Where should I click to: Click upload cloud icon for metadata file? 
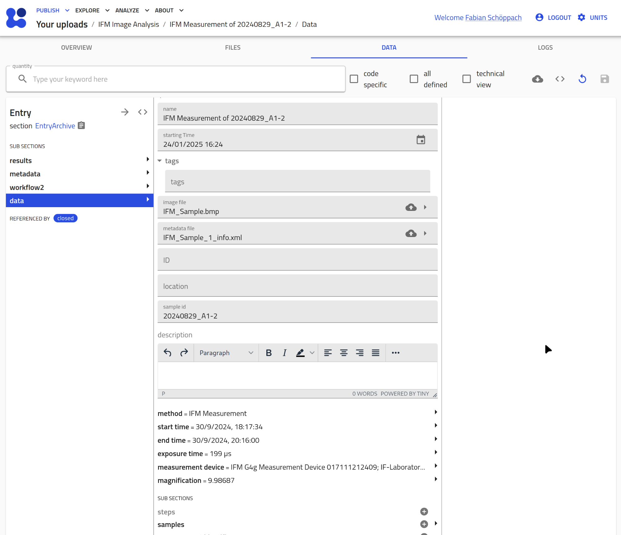coord(411,233)
